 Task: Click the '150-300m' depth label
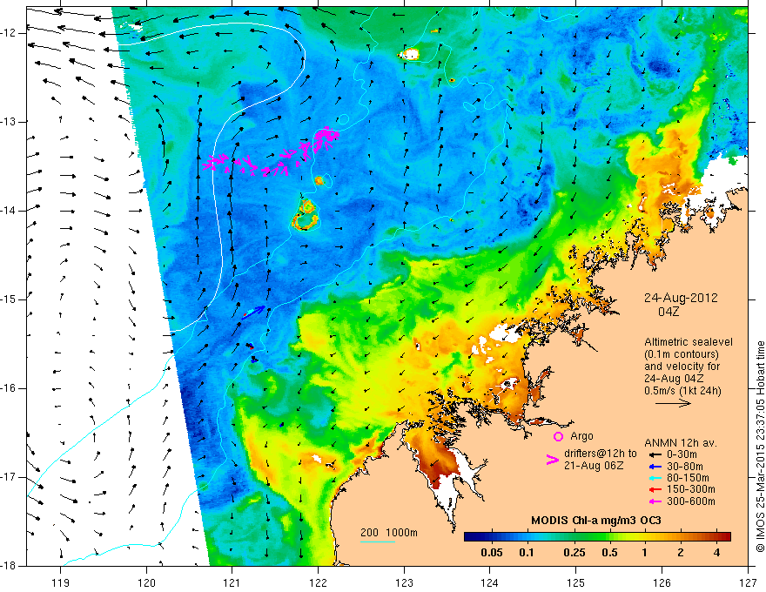(x=691, y=489)
